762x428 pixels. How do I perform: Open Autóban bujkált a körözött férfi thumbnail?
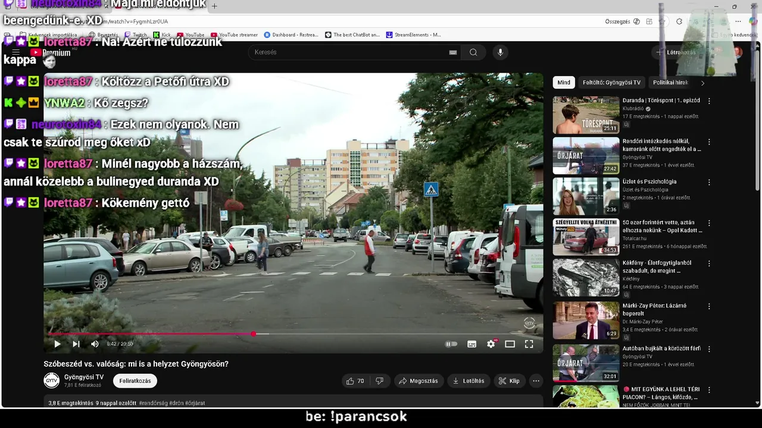(586, 363)
